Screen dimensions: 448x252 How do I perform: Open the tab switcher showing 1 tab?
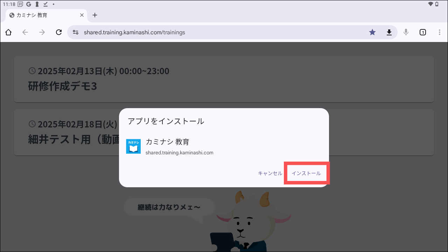point(423,33)
